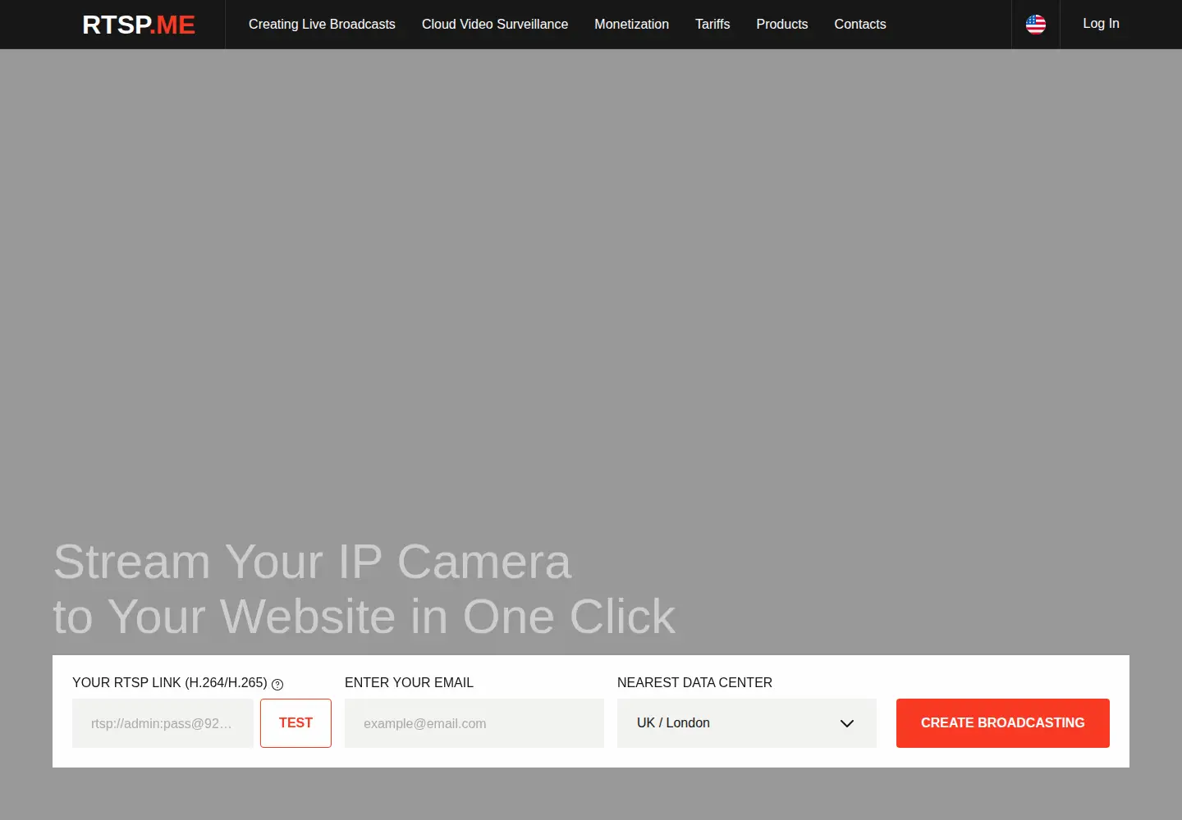The image size is (1182, 820).
Task: View the Tariffs page
Action: (712, 25)
